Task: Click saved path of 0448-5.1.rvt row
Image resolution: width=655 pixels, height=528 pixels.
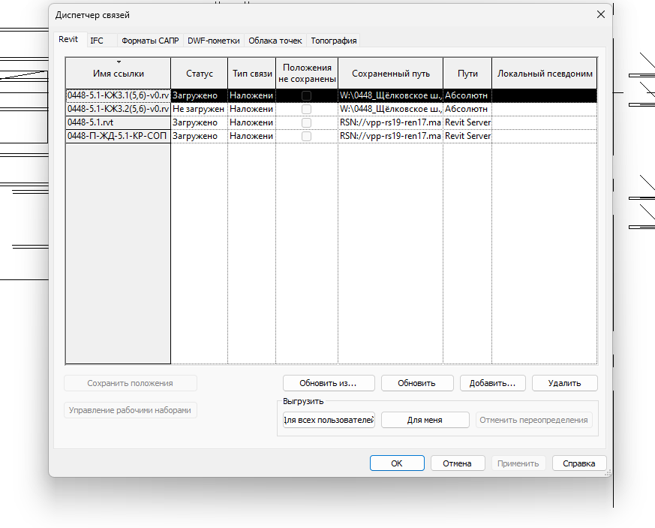Action: [391, 122]
